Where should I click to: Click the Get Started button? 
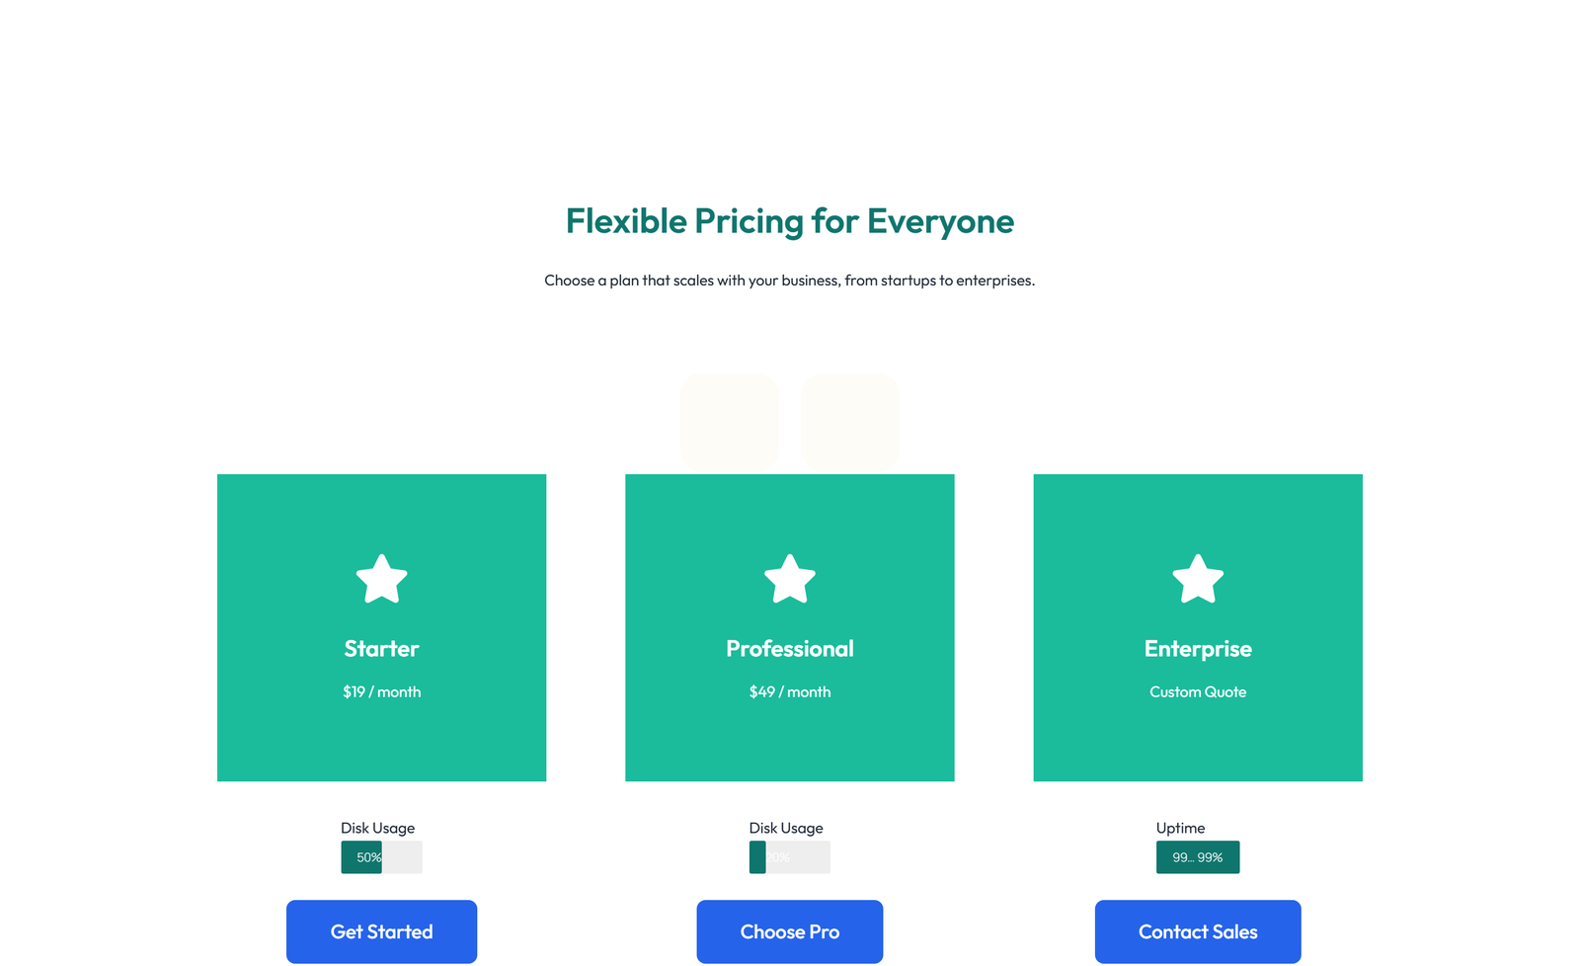(382, 931)
